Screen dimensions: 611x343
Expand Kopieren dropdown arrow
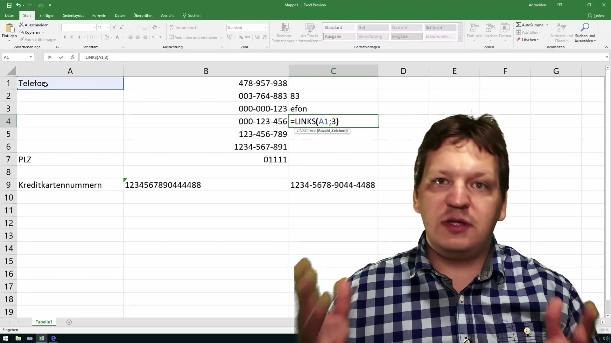(44, 32)
